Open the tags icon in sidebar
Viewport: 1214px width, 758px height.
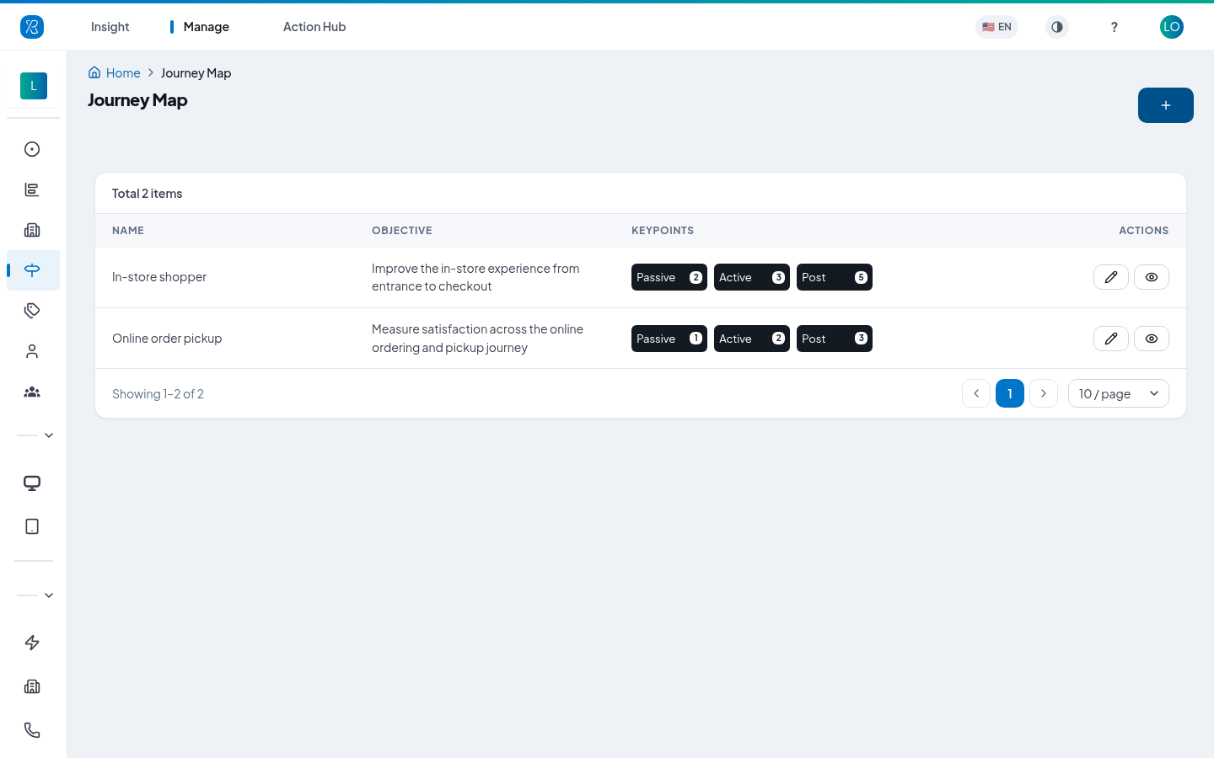(32, 311)
